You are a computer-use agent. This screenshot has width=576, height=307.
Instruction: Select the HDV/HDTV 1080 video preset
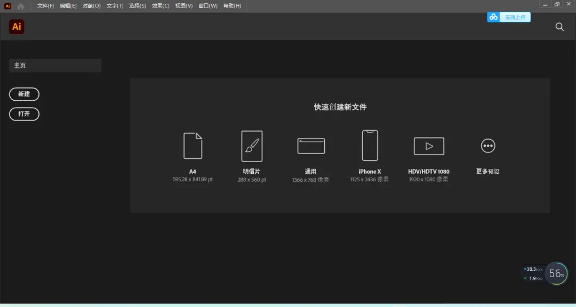(x=429, y=146)
